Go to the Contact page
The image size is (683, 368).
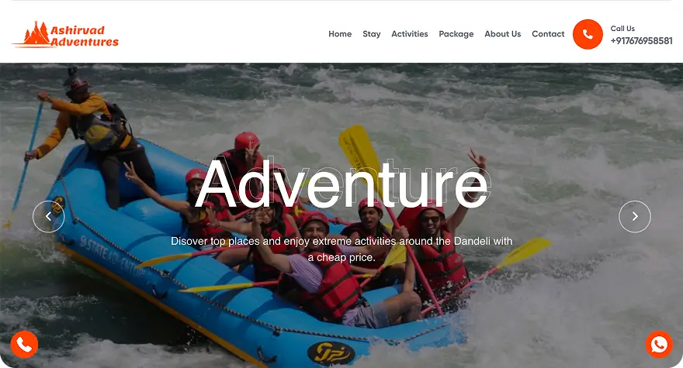(548, 34)
